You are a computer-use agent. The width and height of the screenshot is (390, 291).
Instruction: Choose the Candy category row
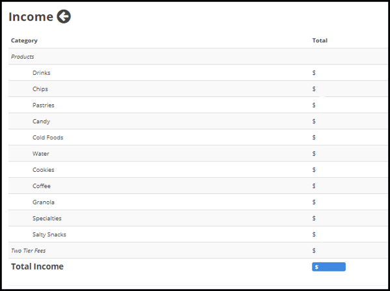point(198,121)
